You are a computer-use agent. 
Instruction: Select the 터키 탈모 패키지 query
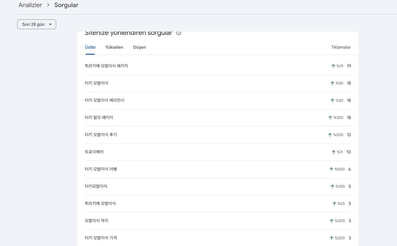pos(99,118)
